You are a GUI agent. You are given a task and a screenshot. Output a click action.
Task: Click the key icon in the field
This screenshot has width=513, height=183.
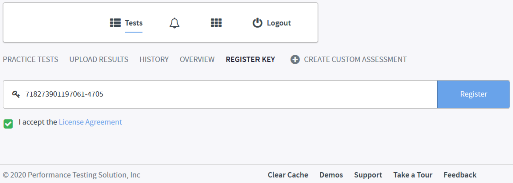(x=16, y=94)
